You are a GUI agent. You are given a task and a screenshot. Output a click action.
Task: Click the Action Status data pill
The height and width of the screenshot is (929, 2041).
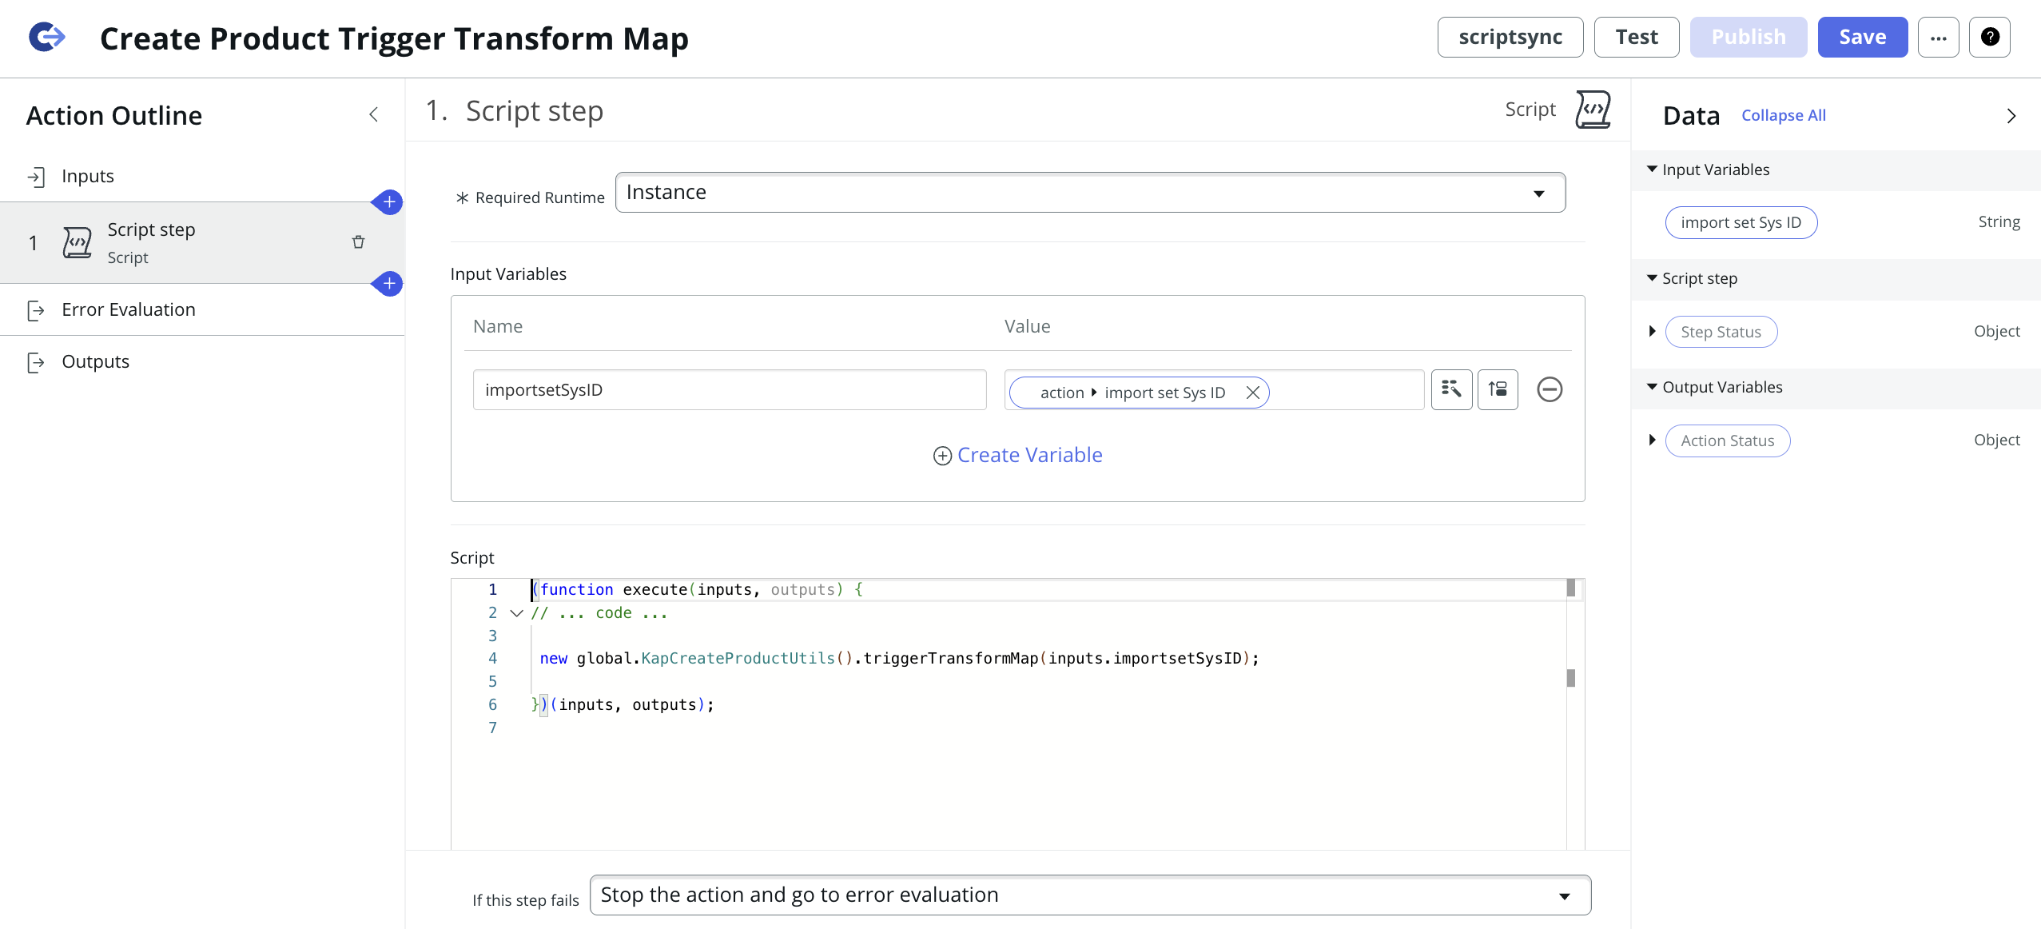point(1727,441)
